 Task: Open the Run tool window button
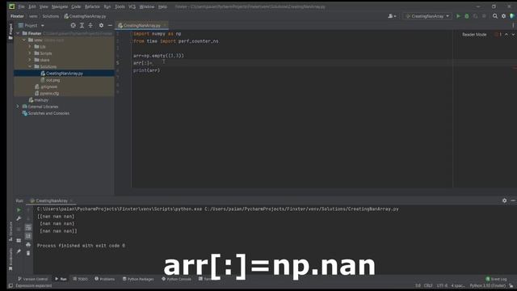click(x=61, y=279)
